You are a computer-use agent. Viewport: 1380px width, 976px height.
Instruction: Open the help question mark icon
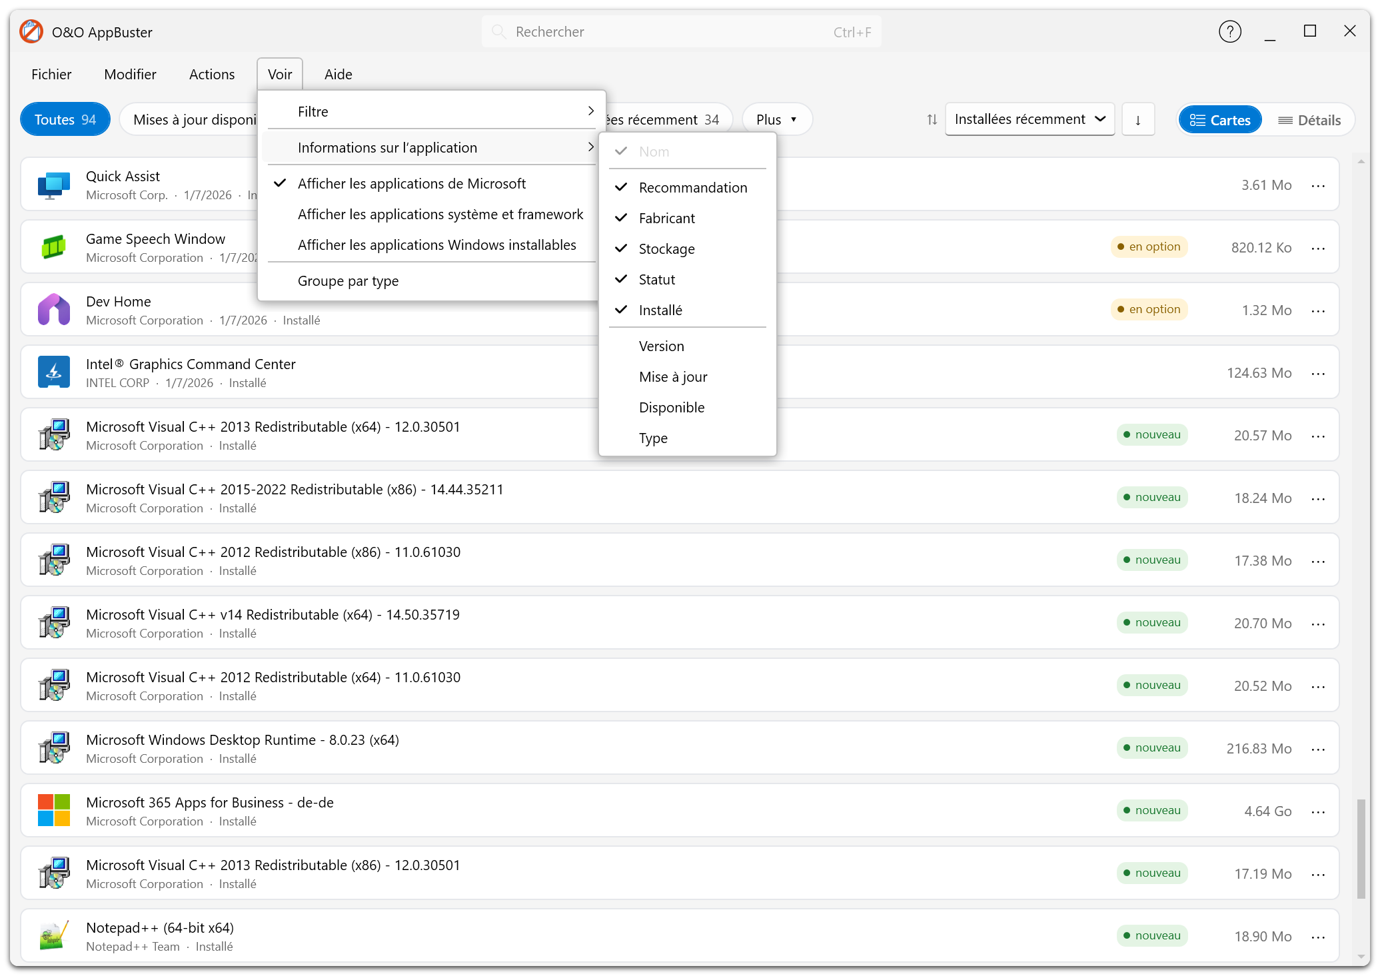click(x=1229, y=31)
